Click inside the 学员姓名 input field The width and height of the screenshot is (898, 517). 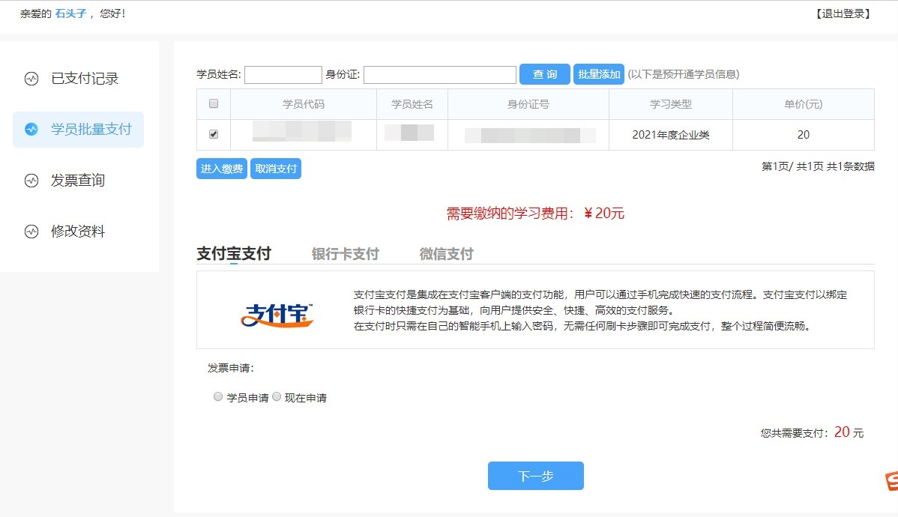click(283, 74)
